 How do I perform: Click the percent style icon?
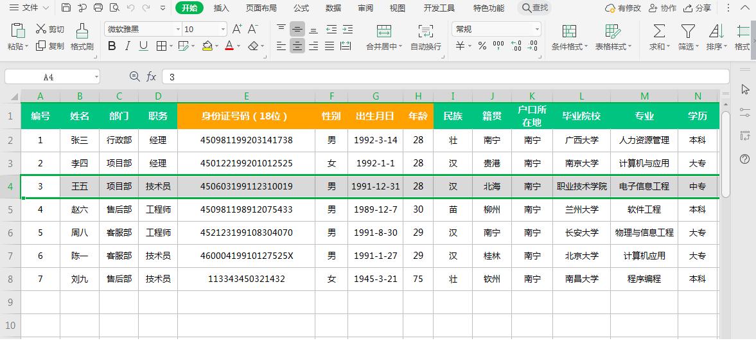[482, 46]
